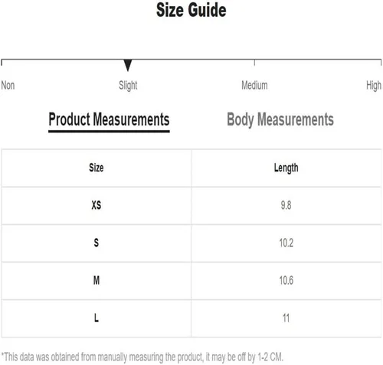This screenshot has width=383, height=365.
Task: Click the 9.8 length value
Action: 286,206
